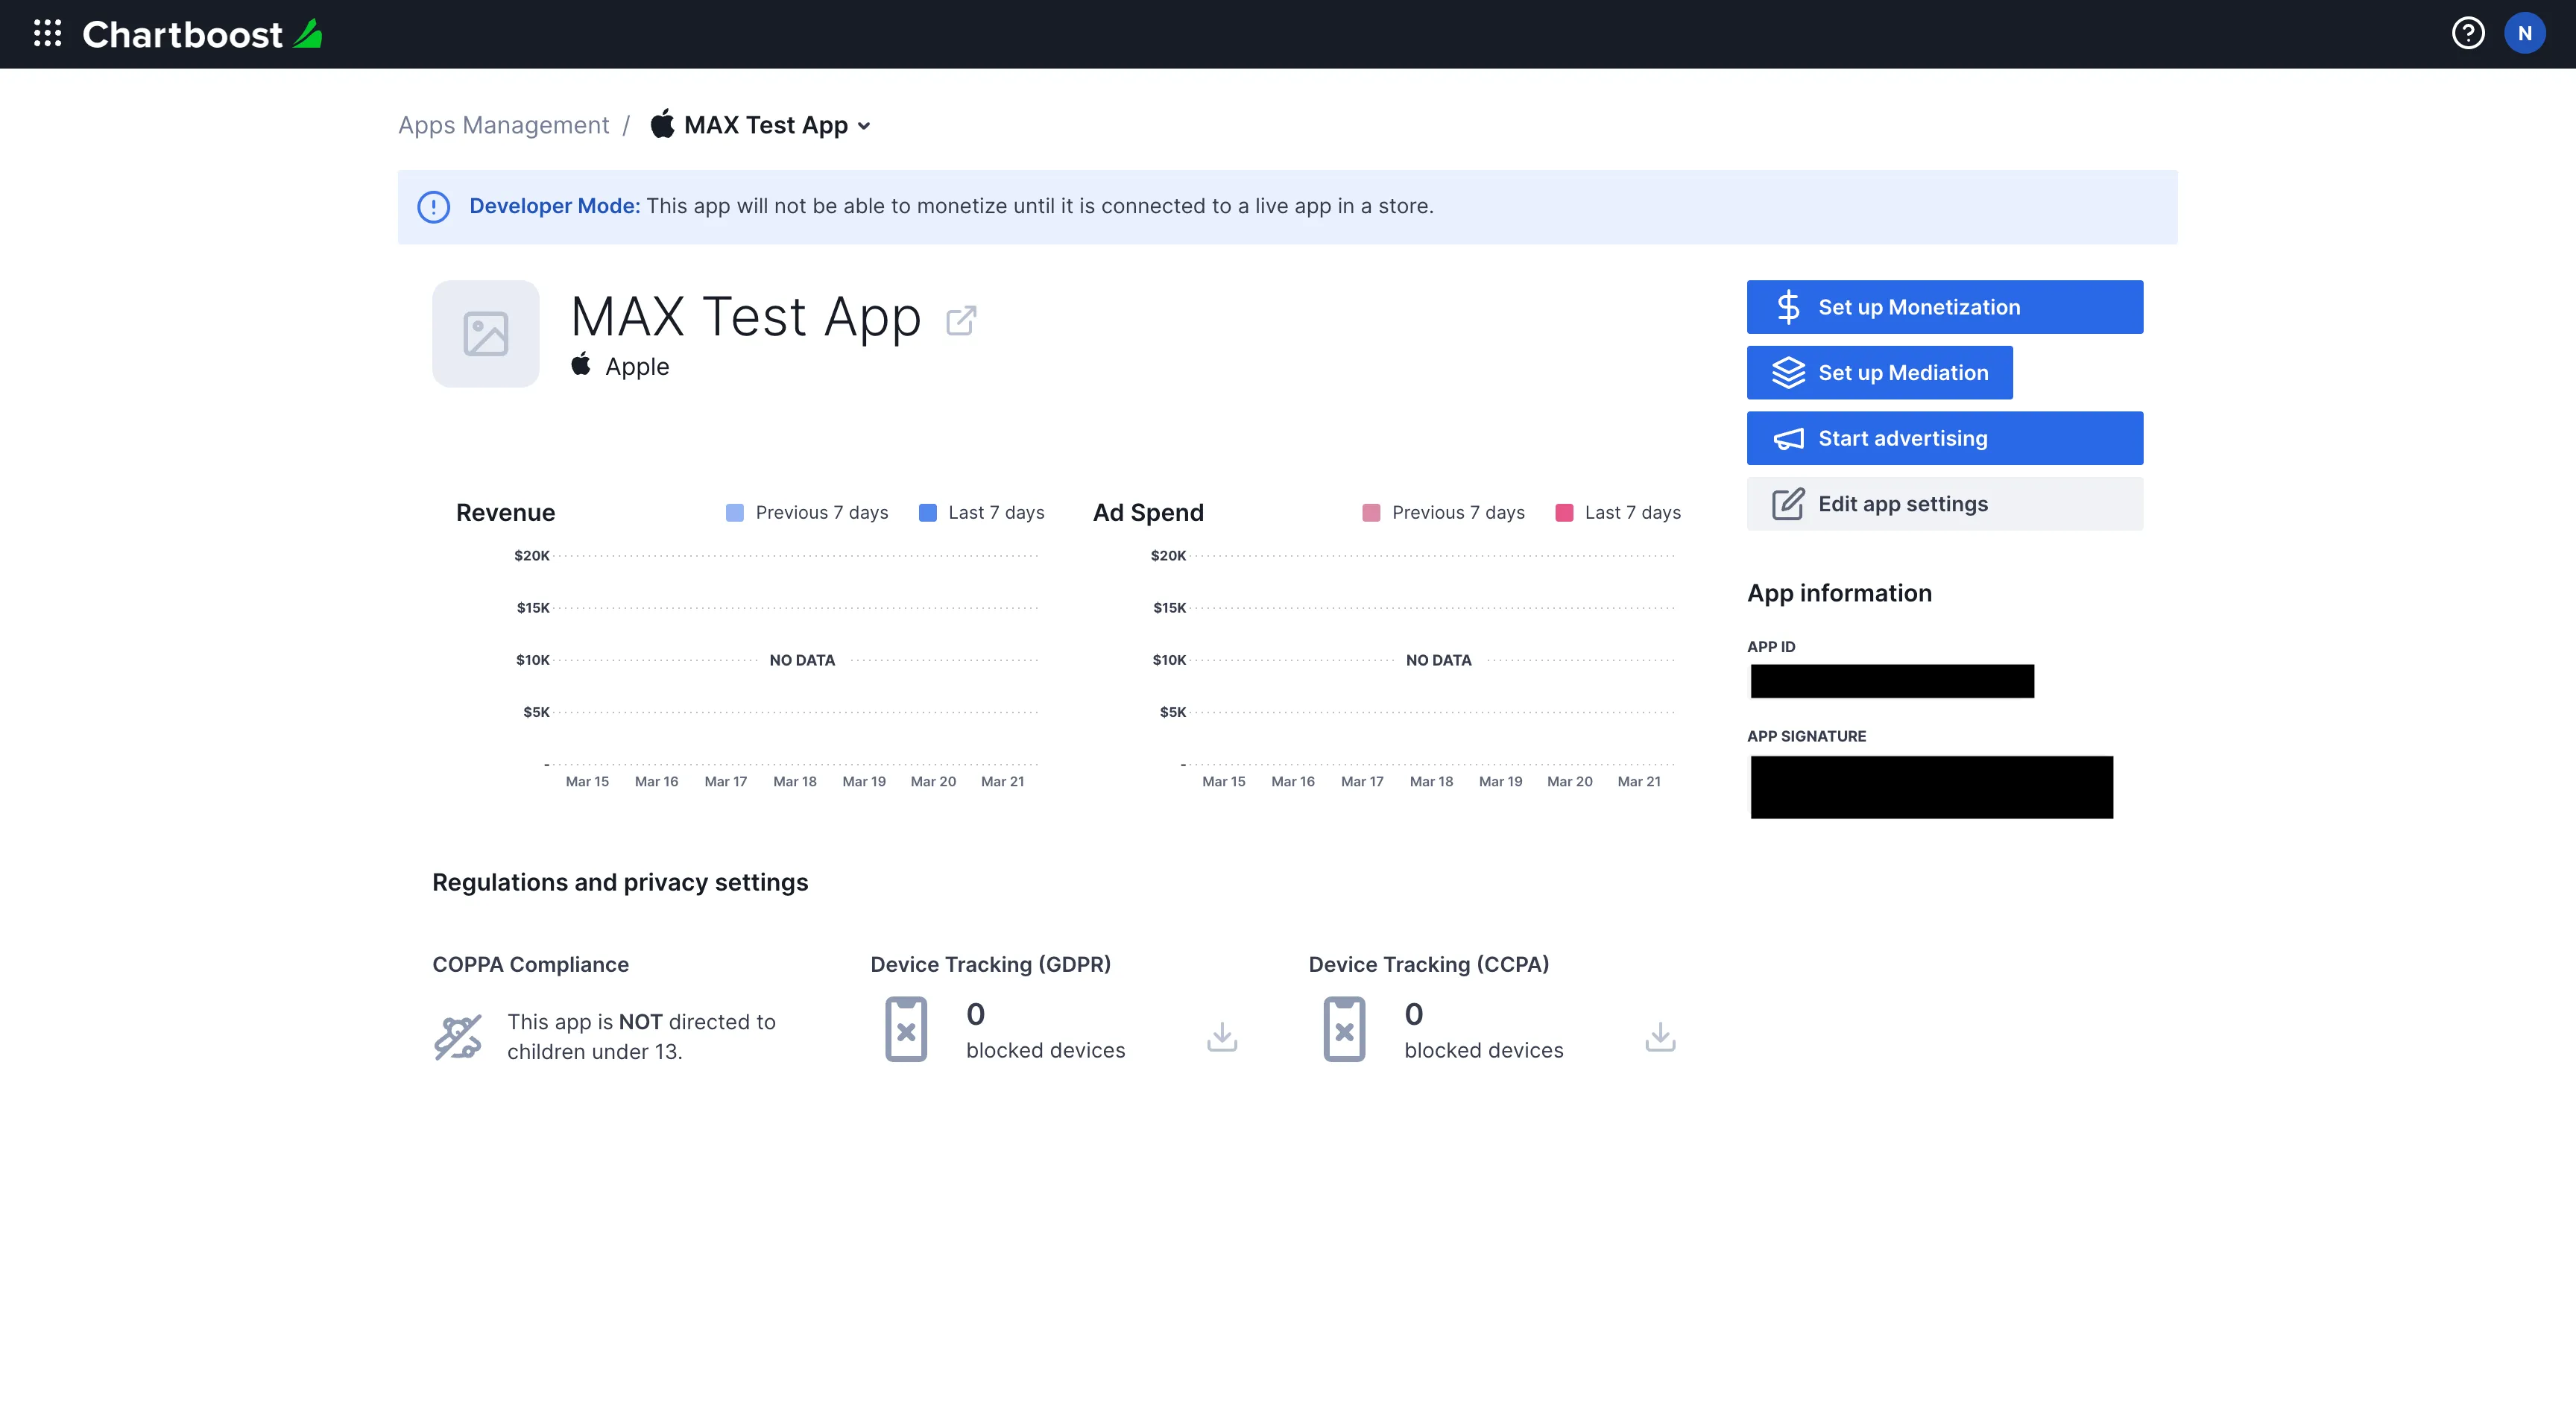Expand the MAX Test App dropdown
The width and height of the screenshot is (2576, 1425).
click(x=761, y=125)
